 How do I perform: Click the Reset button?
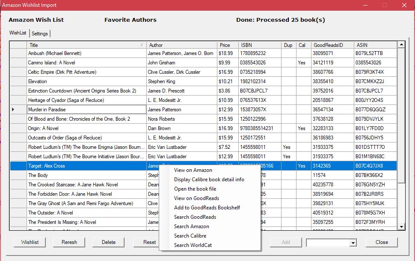147,242
